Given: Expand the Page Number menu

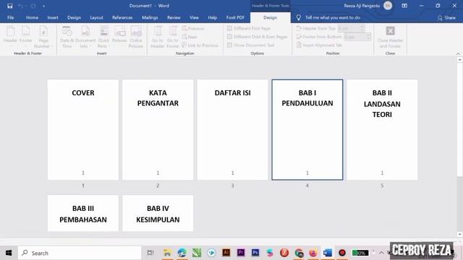Looking at the screenshot, I should 43,37.
